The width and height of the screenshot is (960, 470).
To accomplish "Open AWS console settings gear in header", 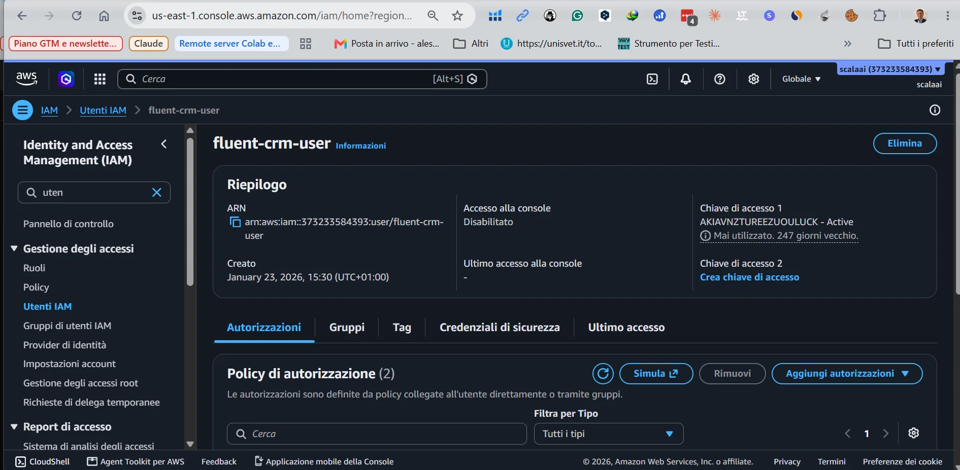I will pyautogui.click(x=753, y=79).
